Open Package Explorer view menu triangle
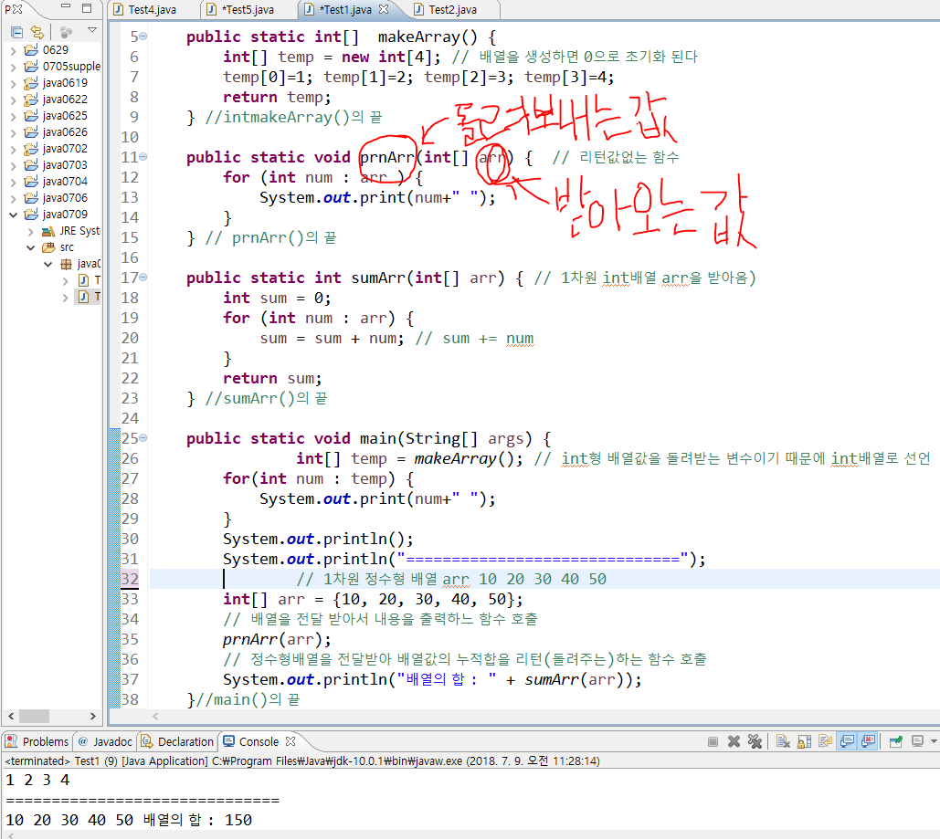The image size is (940, 839). 91,30
